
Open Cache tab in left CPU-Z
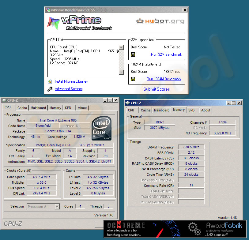click(x=22, y=108)
